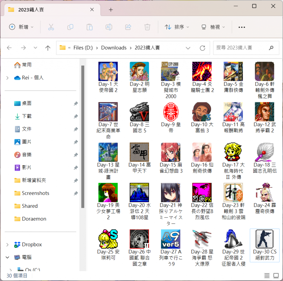The image size is (283, 281).
Task: Click the search magnifier icon
Action: 271,48
